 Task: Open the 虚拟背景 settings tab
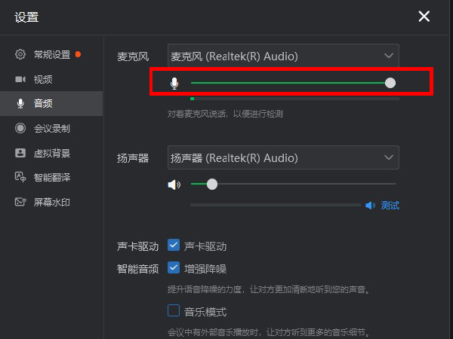coord(51,153)
